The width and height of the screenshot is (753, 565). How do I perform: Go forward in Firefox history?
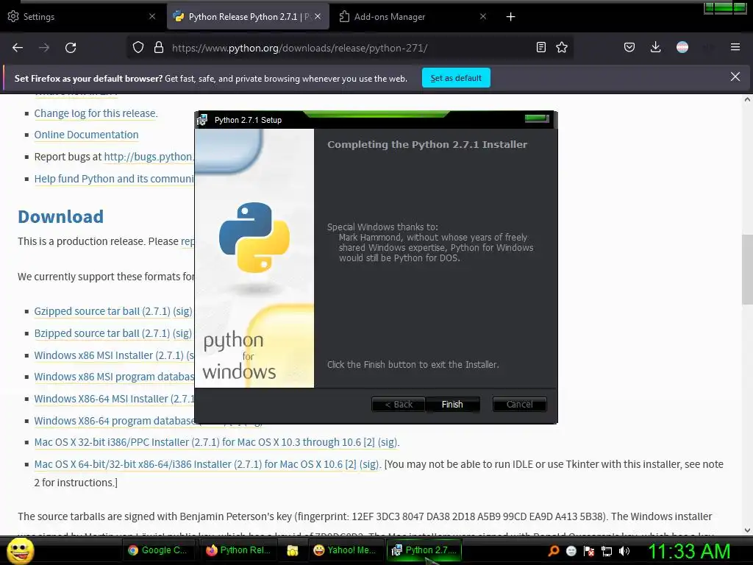44,48
